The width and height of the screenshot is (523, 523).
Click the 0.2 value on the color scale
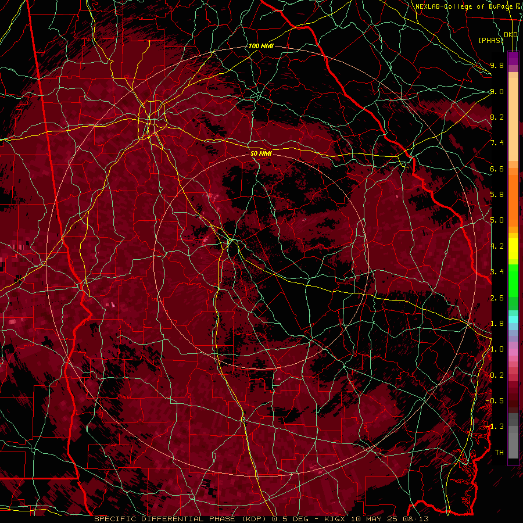pos(497,375)
